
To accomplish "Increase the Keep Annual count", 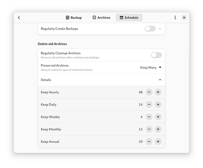I will [158, 141].
